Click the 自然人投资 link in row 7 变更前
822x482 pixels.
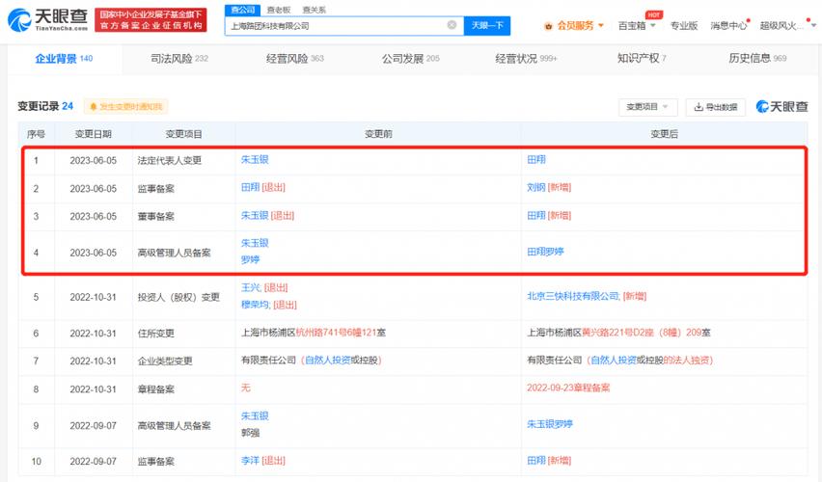pyautogui.click(x=328, y=361)
